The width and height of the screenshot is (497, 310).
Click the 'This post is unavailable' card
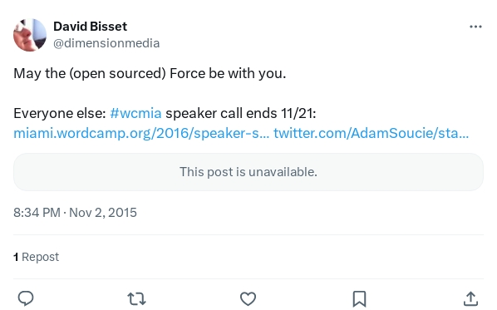[x=248, y=172]
